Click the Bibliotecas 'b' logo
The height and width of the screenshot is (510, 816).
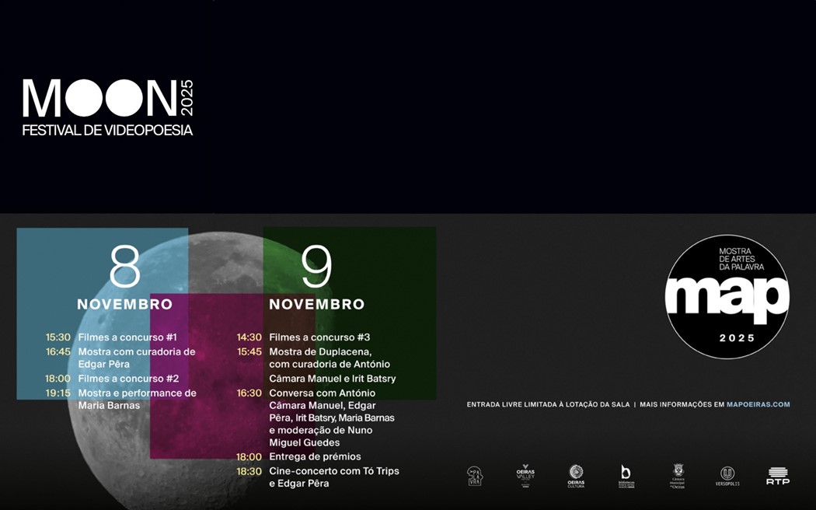(x=626, y=476)
